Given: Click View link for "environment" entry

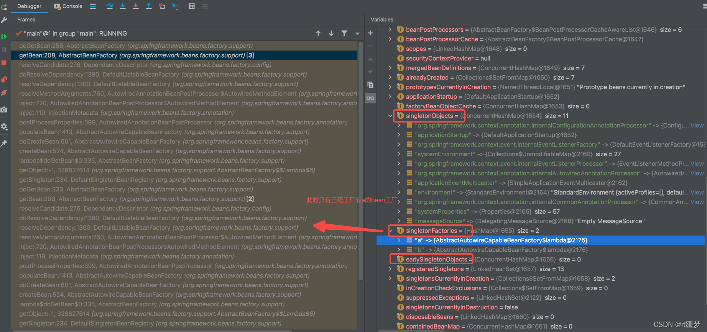Looking at the screenshot, I should pyautogui.click(x=697, y=192).
